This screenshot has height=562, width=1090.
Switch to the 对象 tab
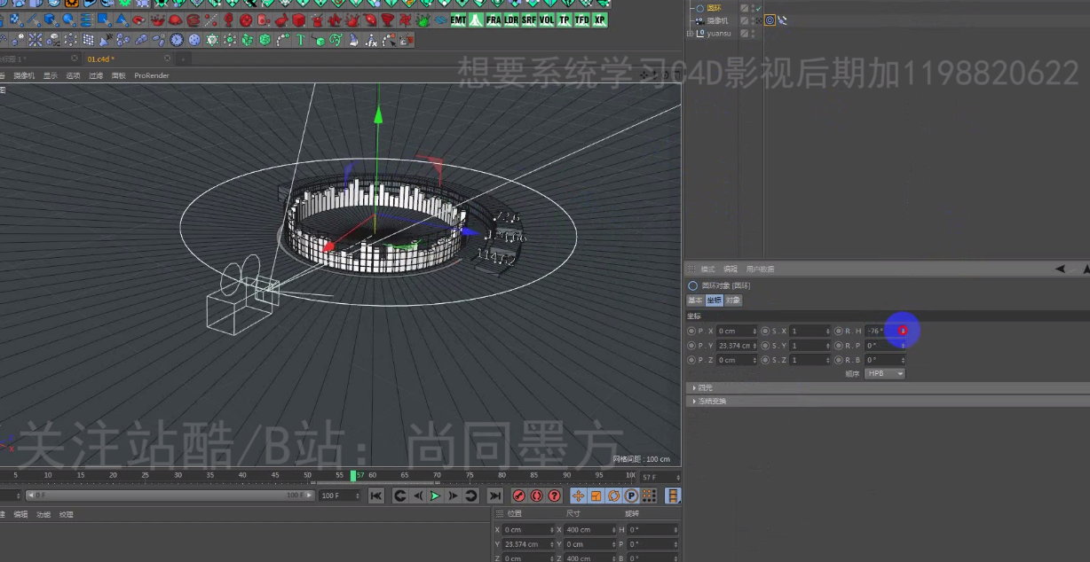(x=733, y=301)
